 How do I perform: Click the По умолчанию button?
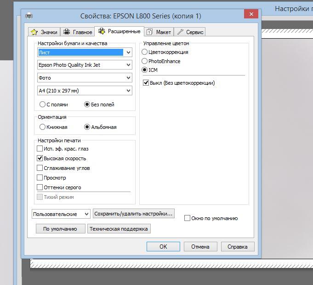(x=61, y=229)
